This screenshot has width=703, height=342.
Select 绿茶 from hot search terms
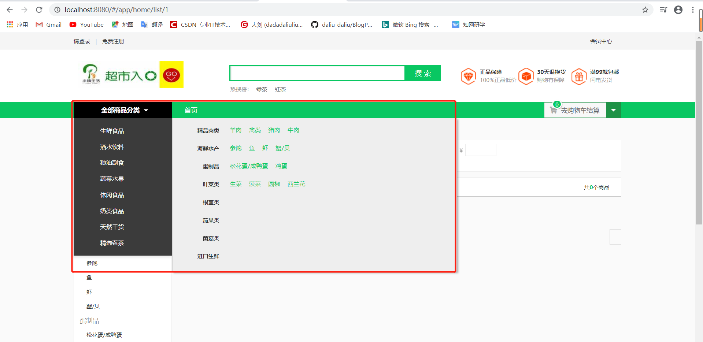(x=261, y=89)
